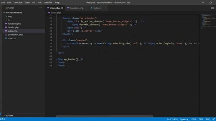Open the Go menu

[x=34, y=3]
